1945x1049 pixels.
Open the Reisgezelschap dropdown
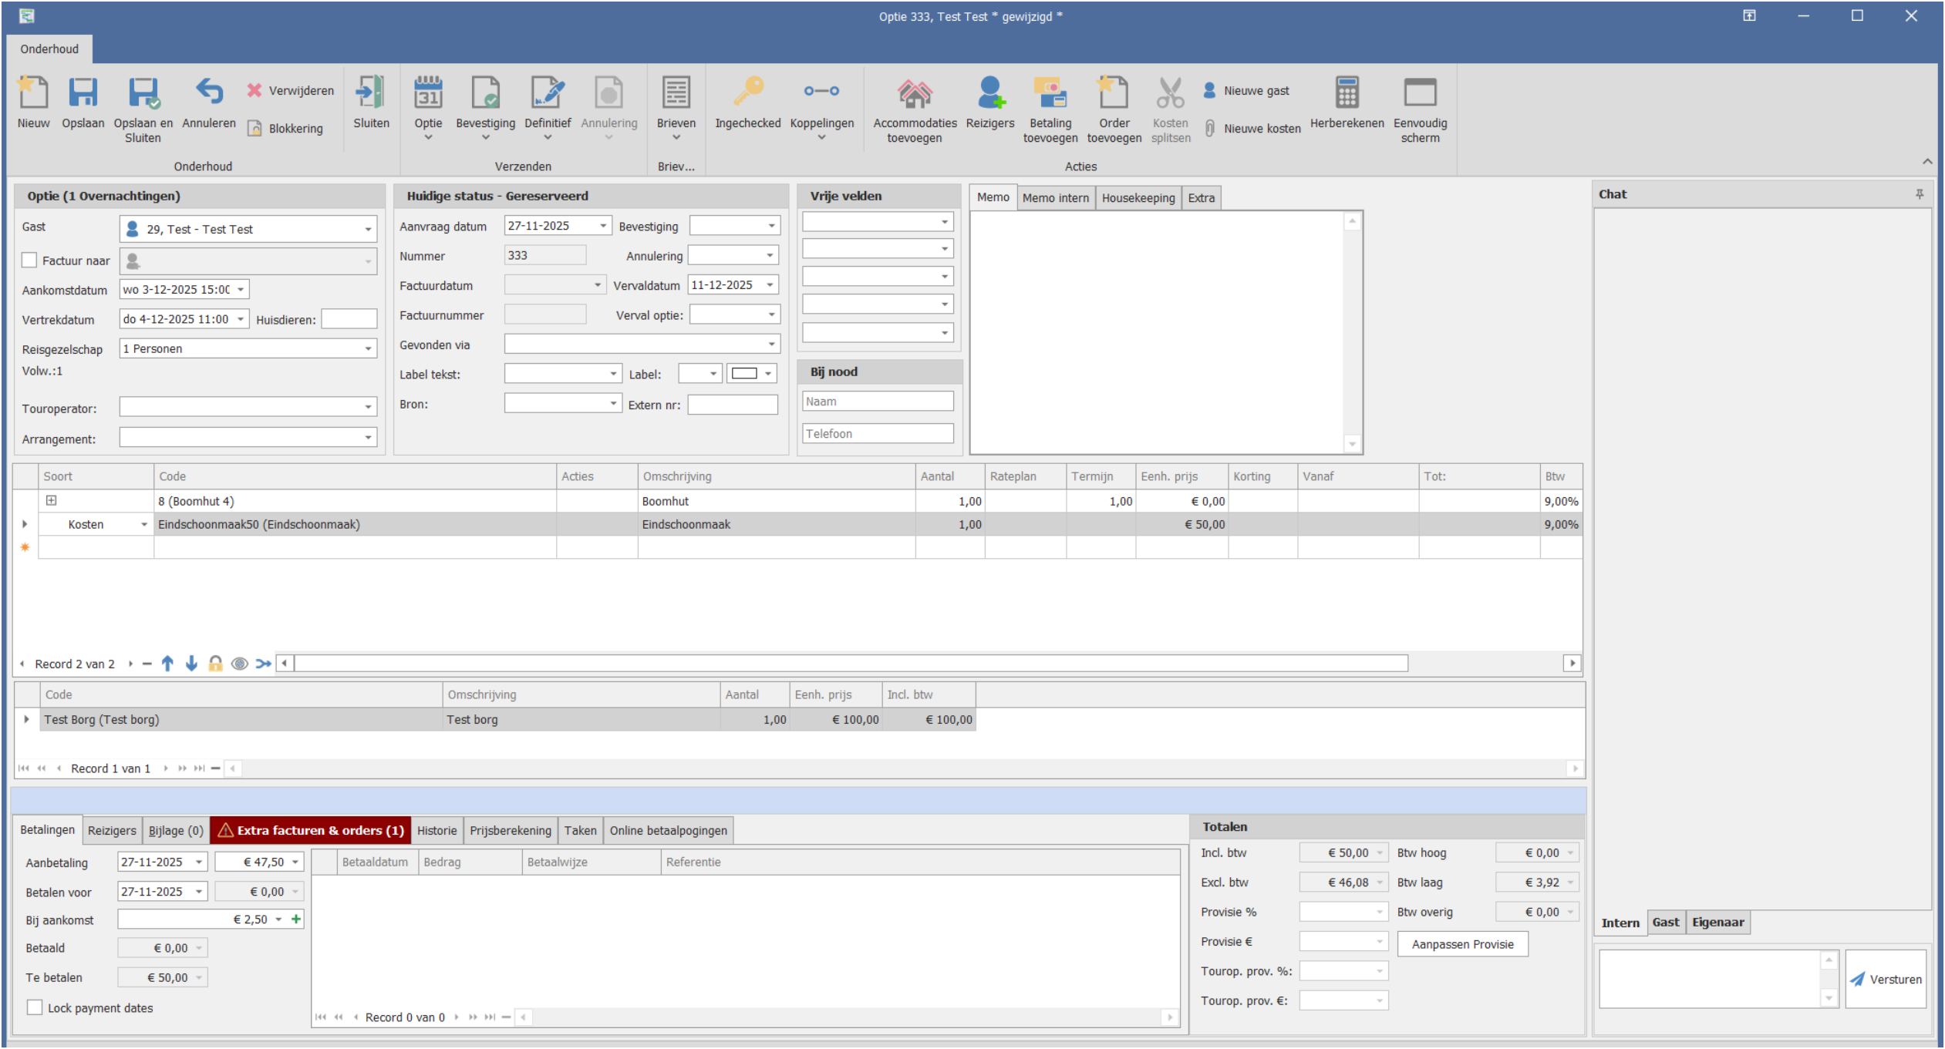[368, 349]
